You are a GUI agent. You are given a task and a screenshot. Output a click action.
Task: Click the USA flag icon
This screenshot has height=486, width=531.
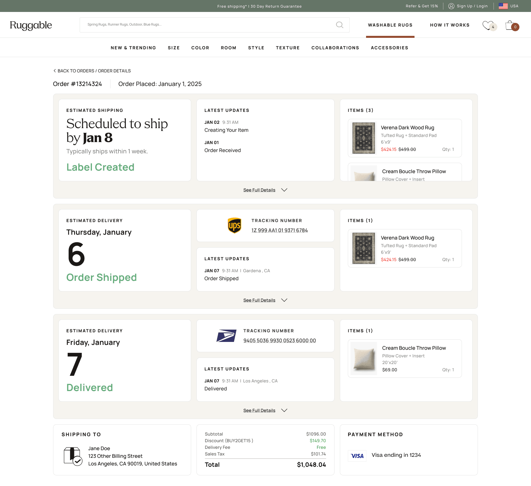pos(503,6)
